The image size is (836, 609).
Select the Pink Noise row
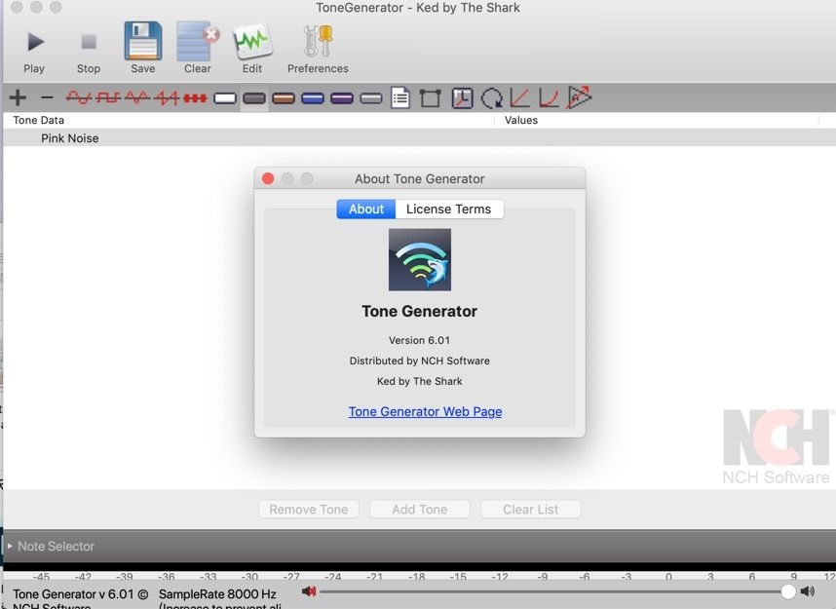[x=420, y=138]
